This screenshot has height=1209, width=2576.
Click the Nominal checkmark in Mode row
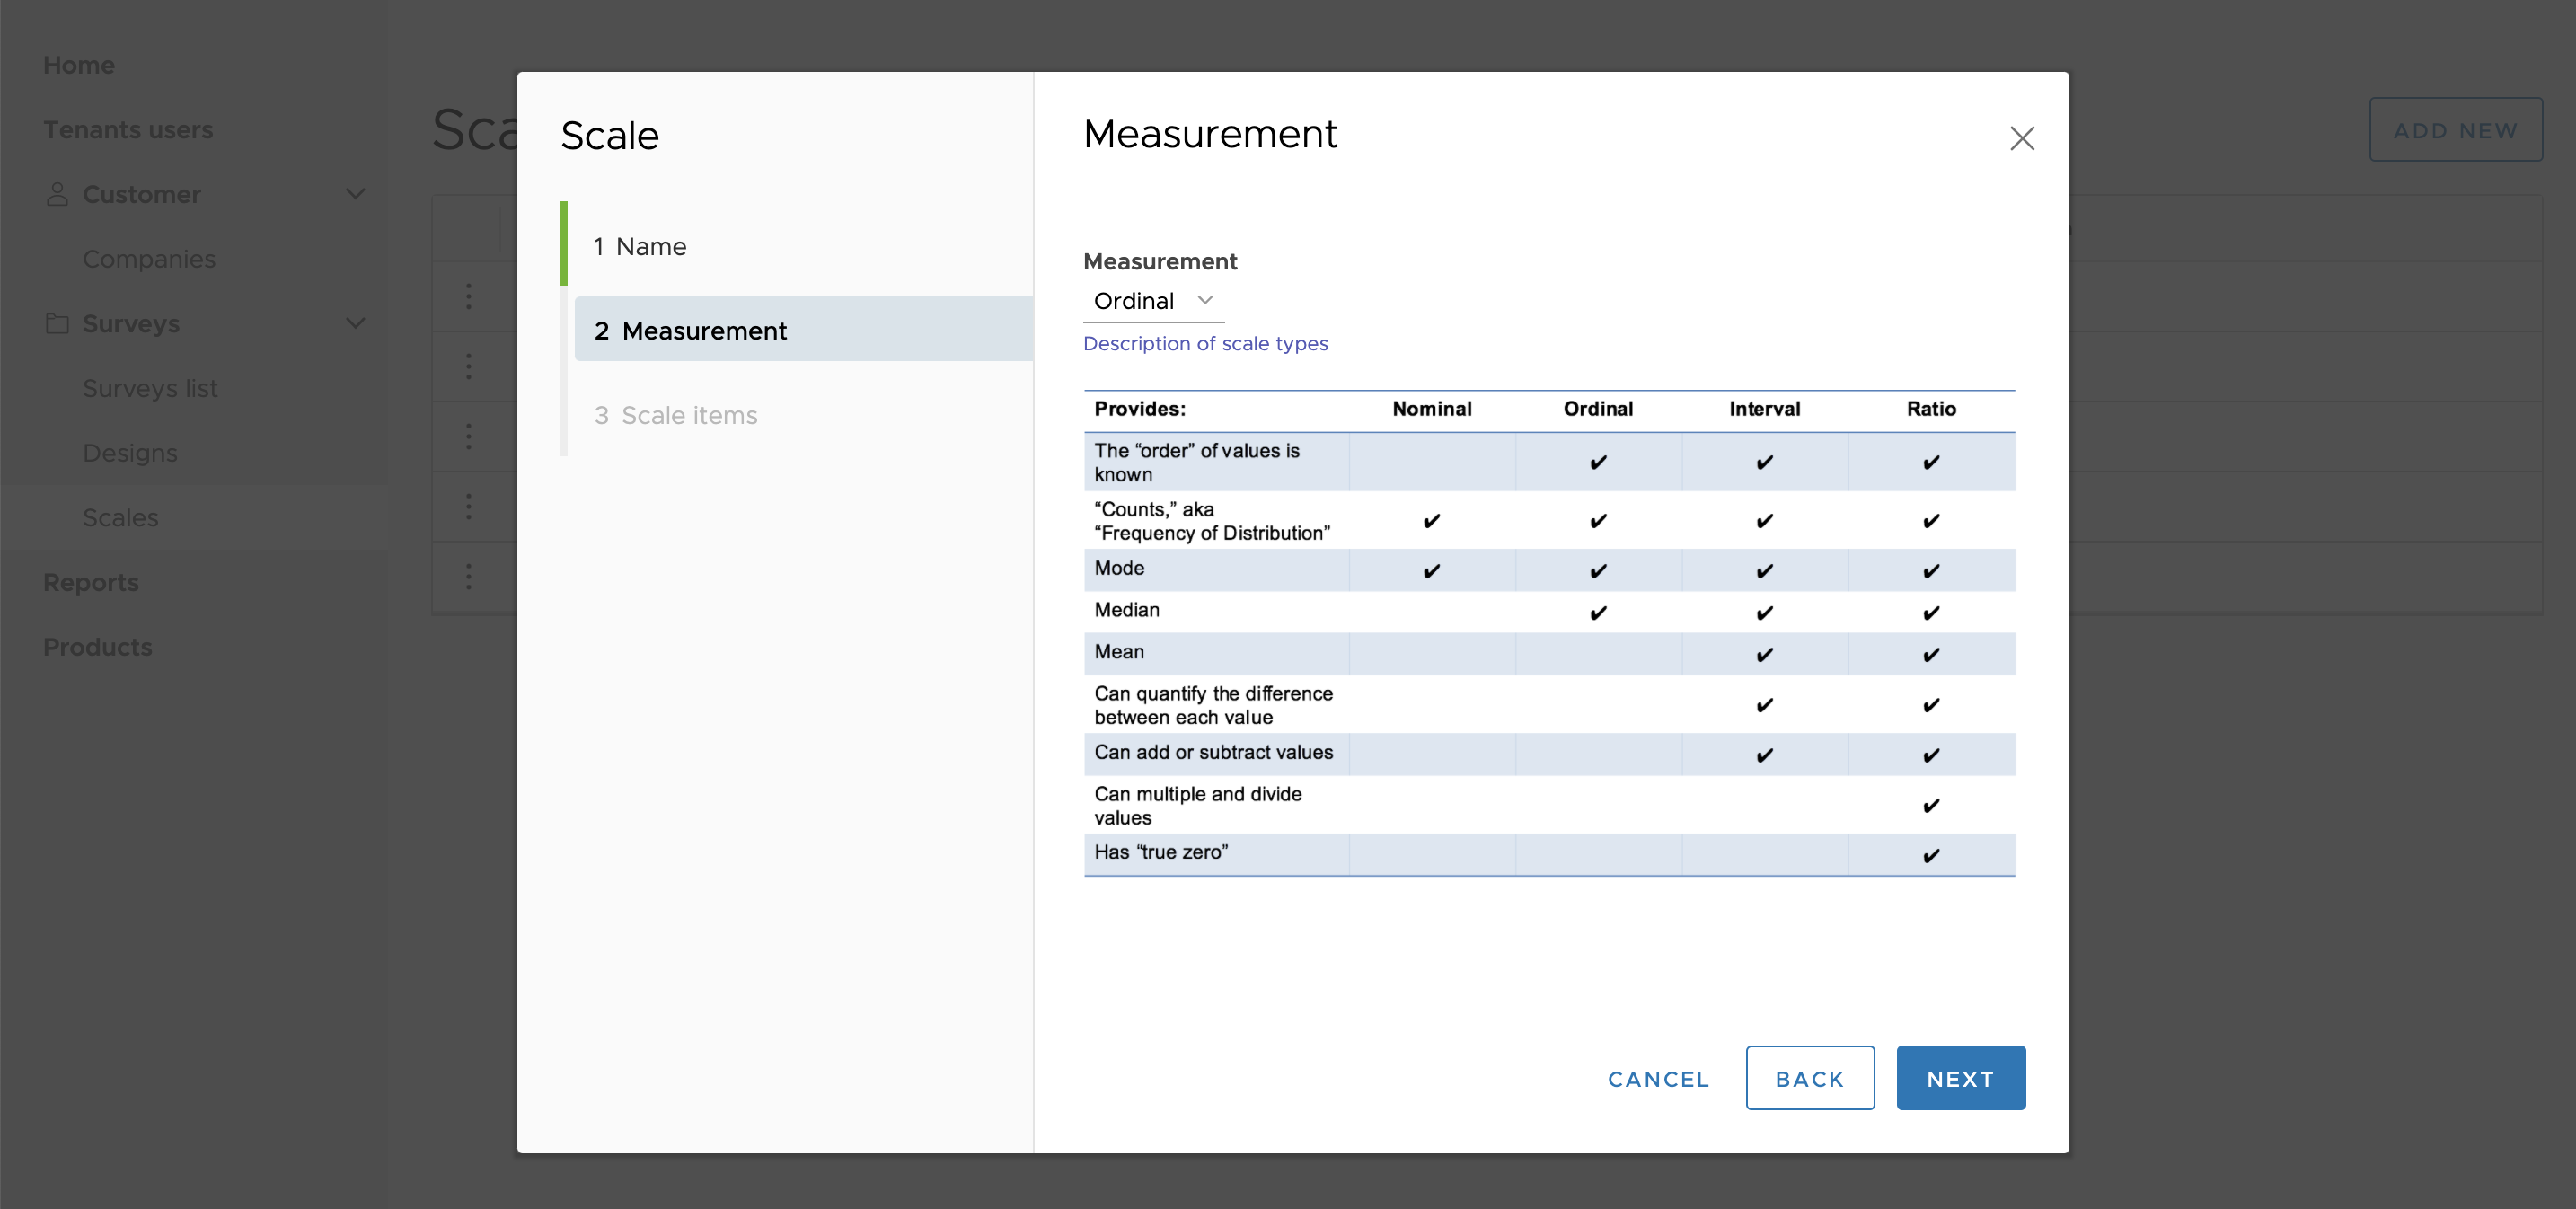tap(1431, 571)
